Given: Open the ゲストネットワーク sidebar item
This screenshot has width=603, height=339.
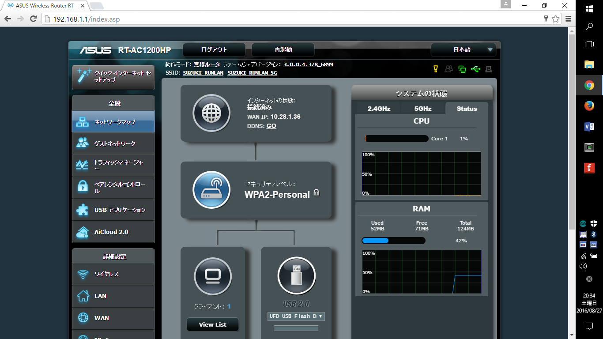Looking at the screenshot, I should pos(113,143).
